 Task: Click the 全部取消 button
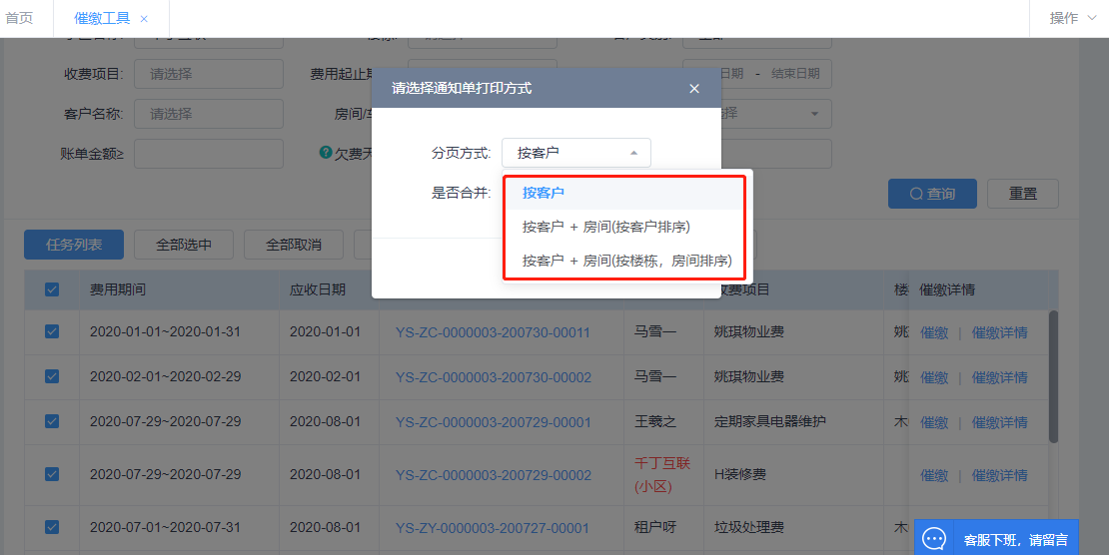click(294, 245)
